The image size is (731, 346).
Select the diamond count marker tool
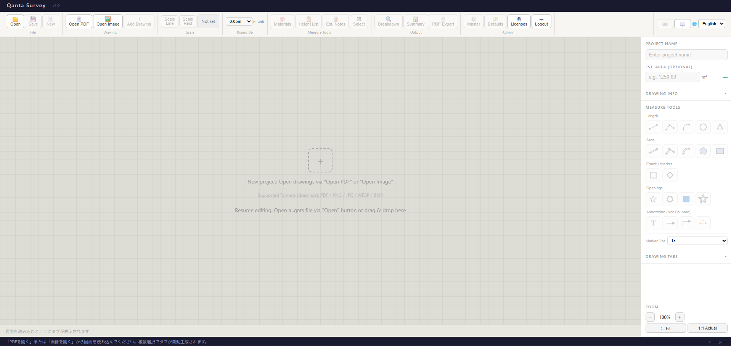(670, 175)
